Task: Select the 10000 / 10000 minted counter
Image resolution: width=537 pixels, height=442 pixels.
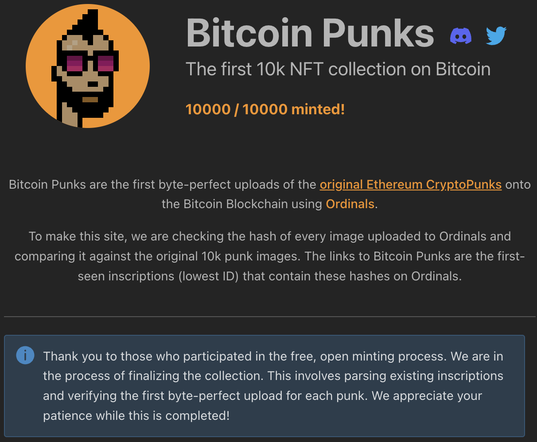Action: 265,109
